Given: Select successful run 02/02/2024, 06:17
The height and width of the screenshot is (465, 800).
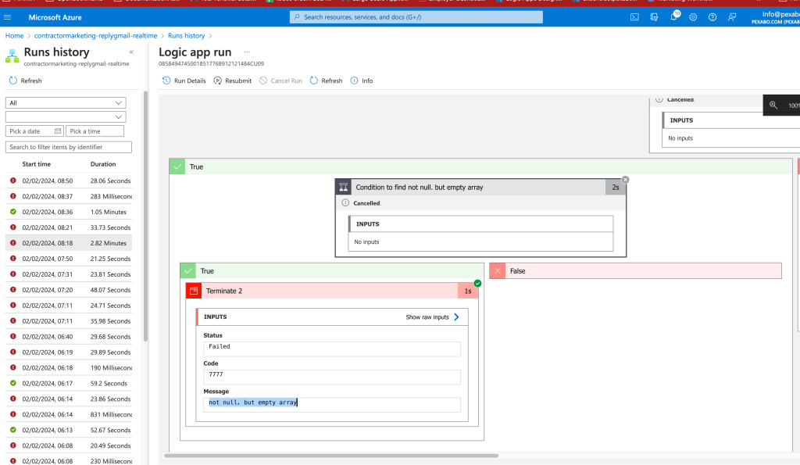Looking at the screenshot, I should (x=69, y=383).
